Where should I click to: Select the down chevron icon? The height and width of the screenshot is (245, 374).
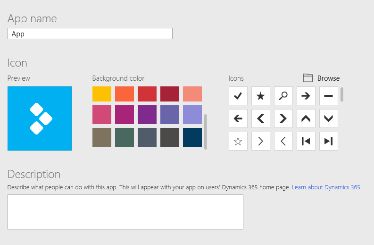[329, 118]
